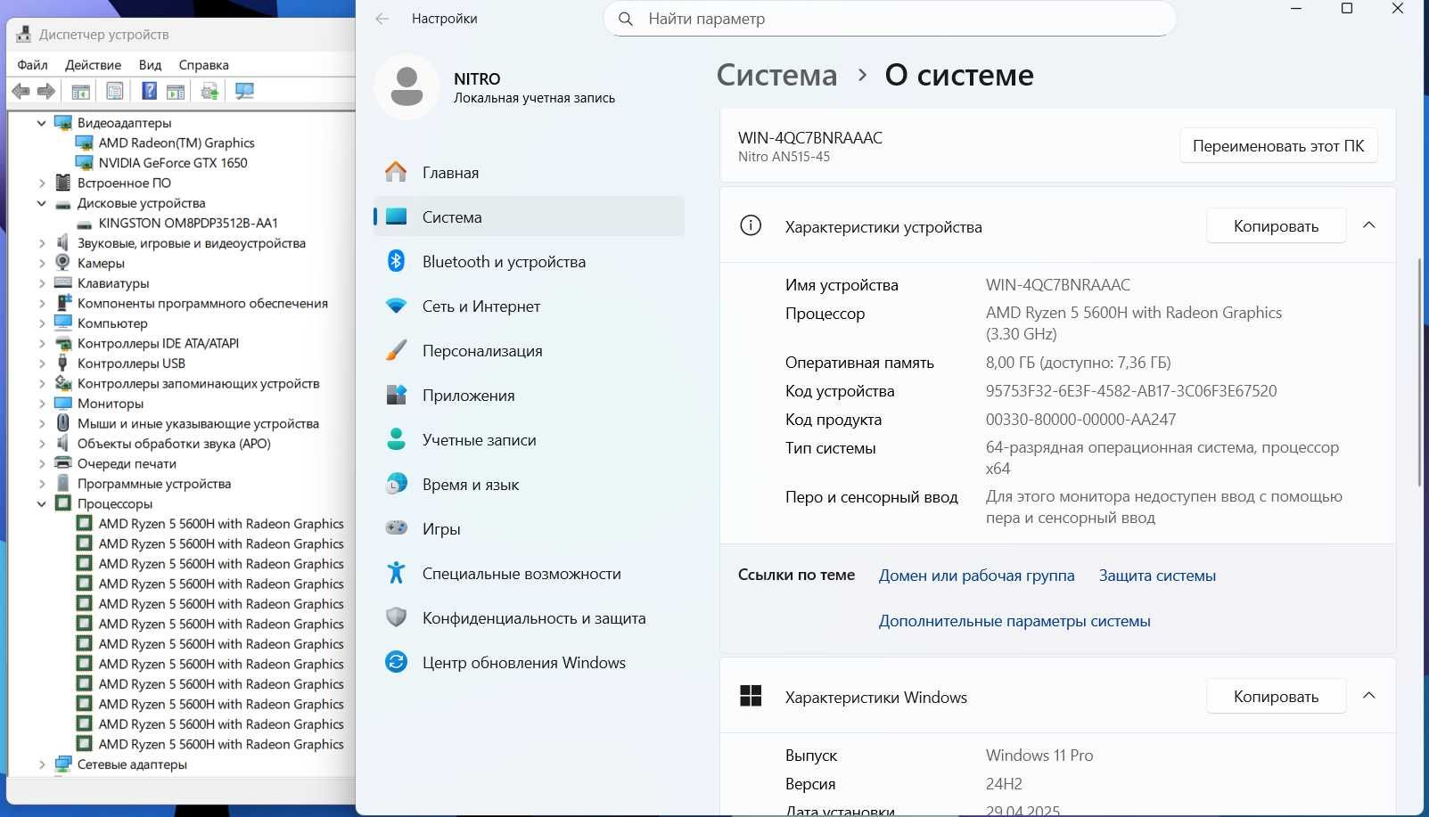The width and height of the screenshot is (1429, 817).
Task: Click the search magnifier icon in Settings
Action: coord(626,19)
